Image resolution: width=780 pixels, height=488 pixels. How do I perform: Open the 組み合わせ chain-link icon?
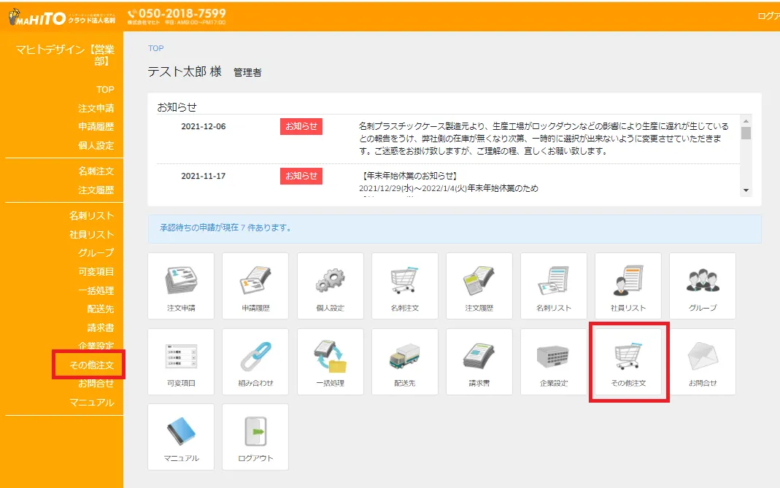(255, 357)
